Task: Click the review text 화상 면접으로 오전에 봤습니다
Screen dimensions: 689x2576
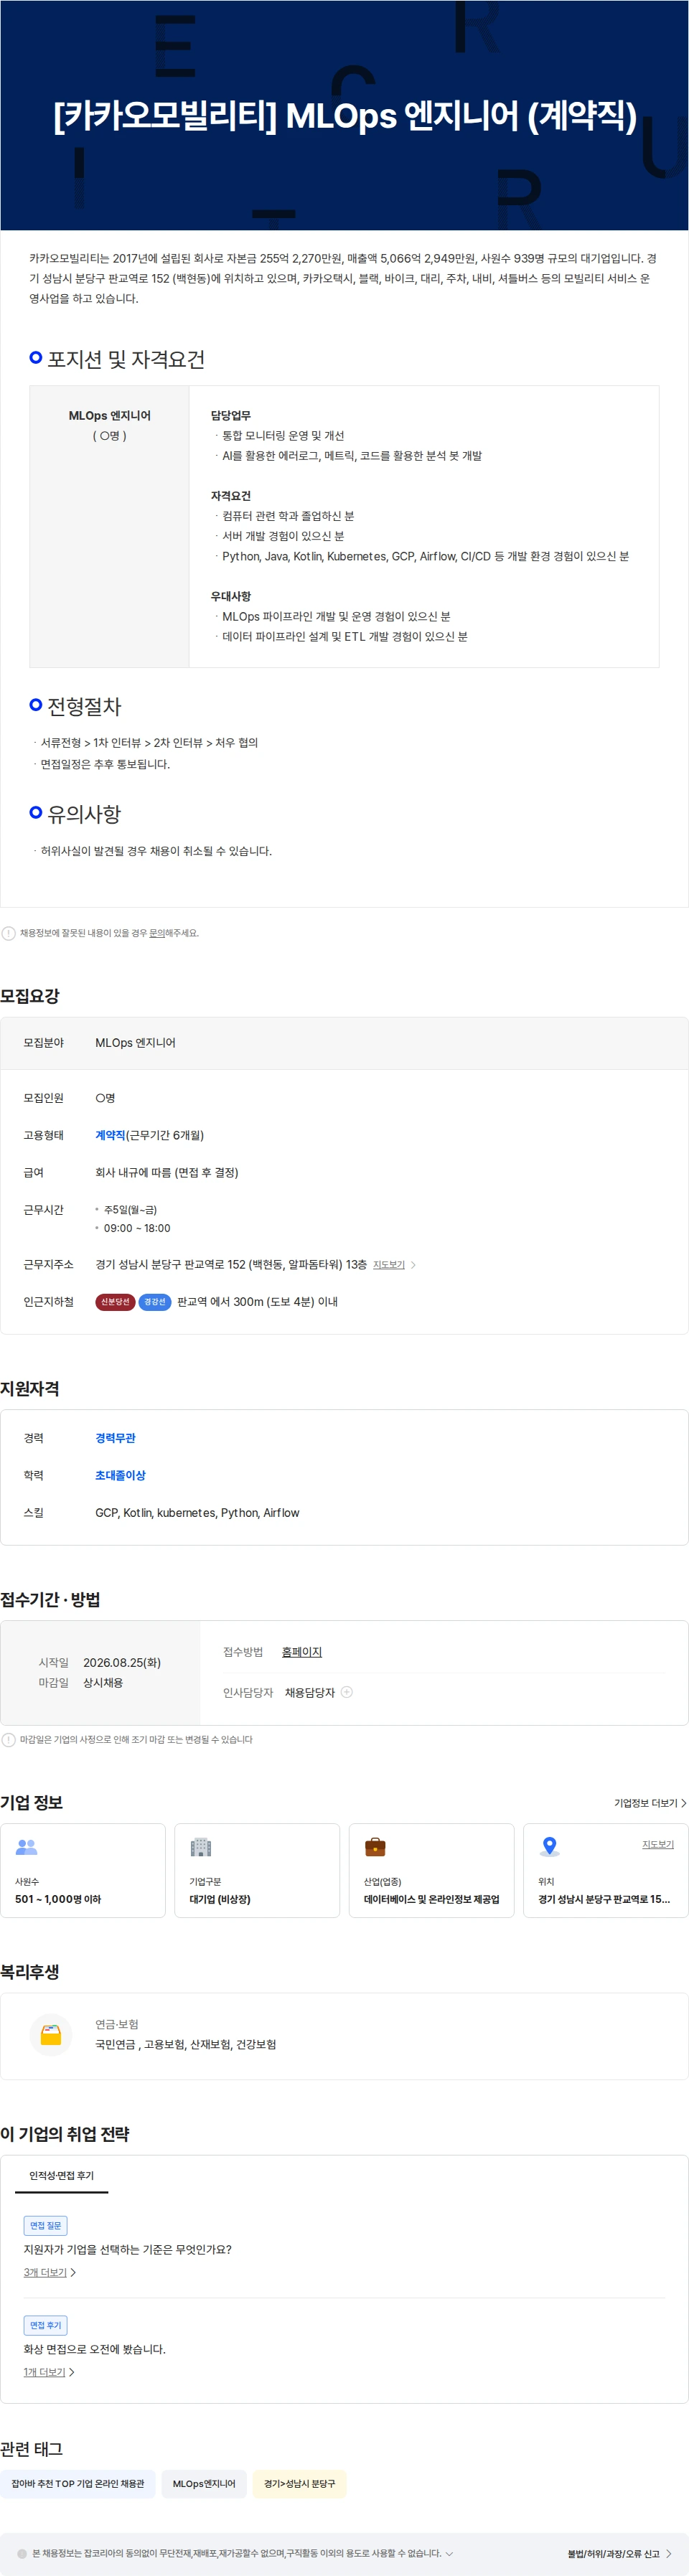Action: tap(95, 2349)
